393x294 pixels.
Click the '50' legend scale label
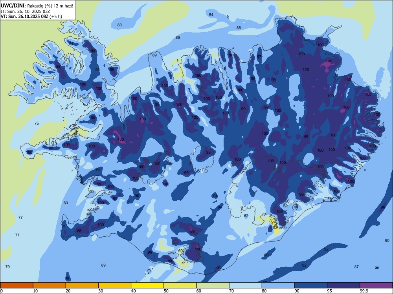(x=166, y=291)
